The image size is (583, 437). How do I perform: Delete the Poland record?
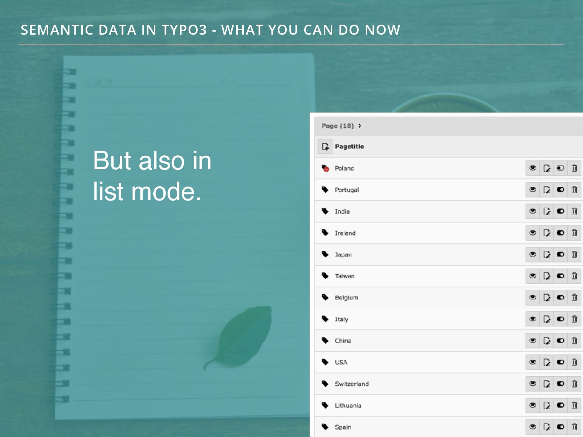pyautogui.click(x=574, y=168)
